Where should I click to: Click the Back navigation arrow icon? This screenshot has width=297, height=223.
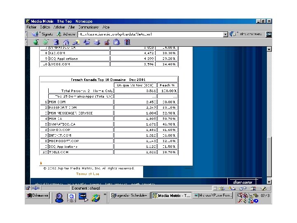36,42
